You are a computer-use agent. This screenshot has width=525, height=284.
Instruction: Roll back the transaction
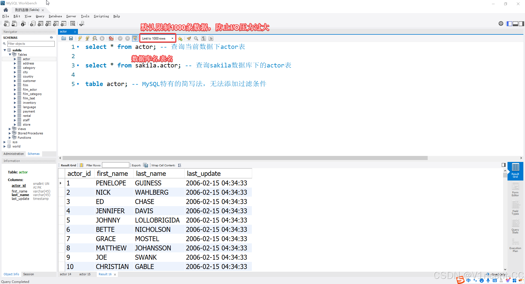(127, 39)
